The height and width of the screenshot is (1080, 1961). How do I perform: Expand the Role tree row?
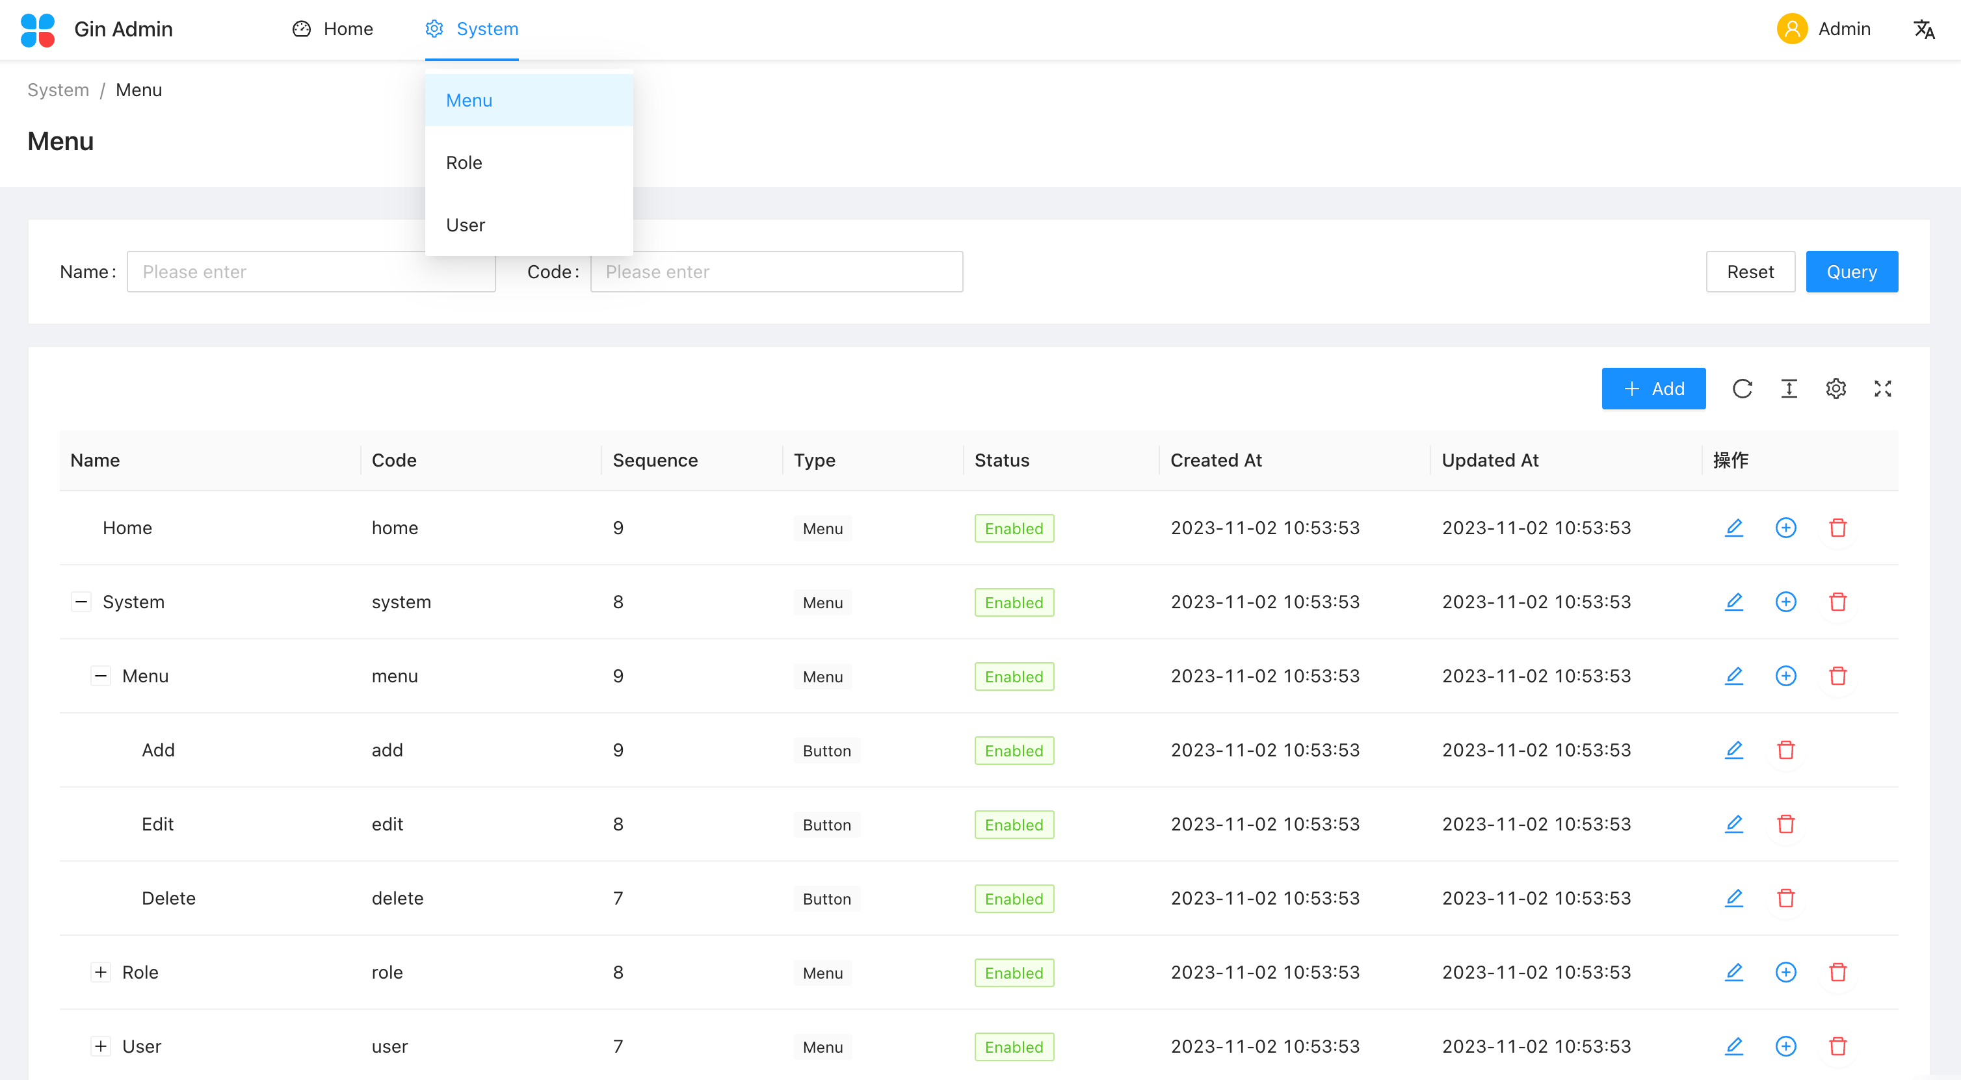(101, 972)
